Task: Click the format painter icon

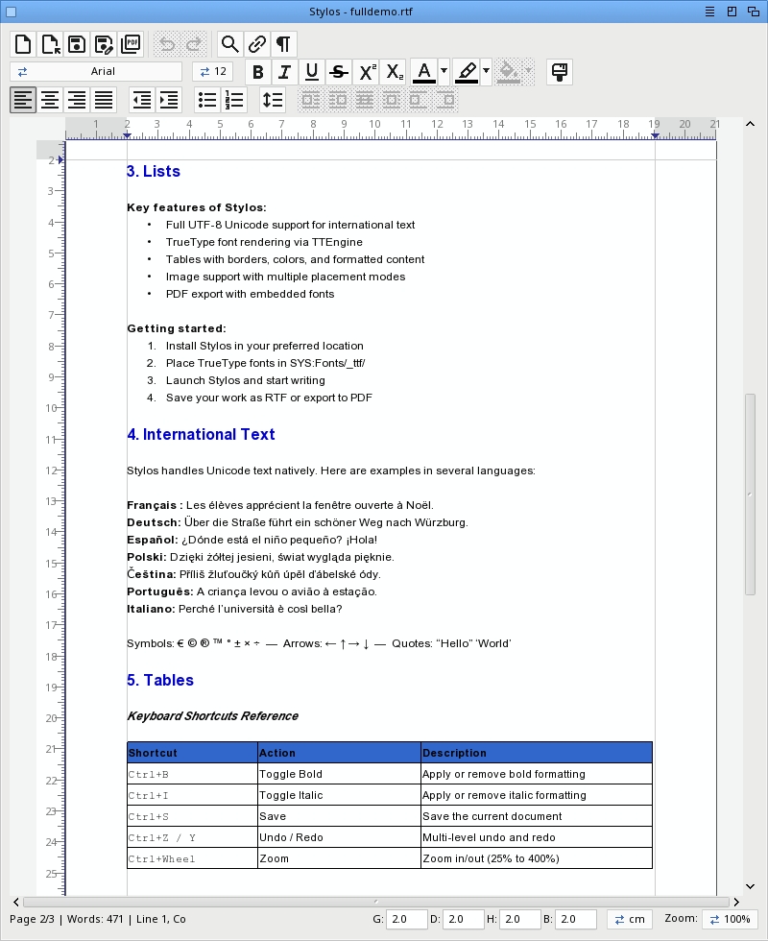Action: pos(559,72)
